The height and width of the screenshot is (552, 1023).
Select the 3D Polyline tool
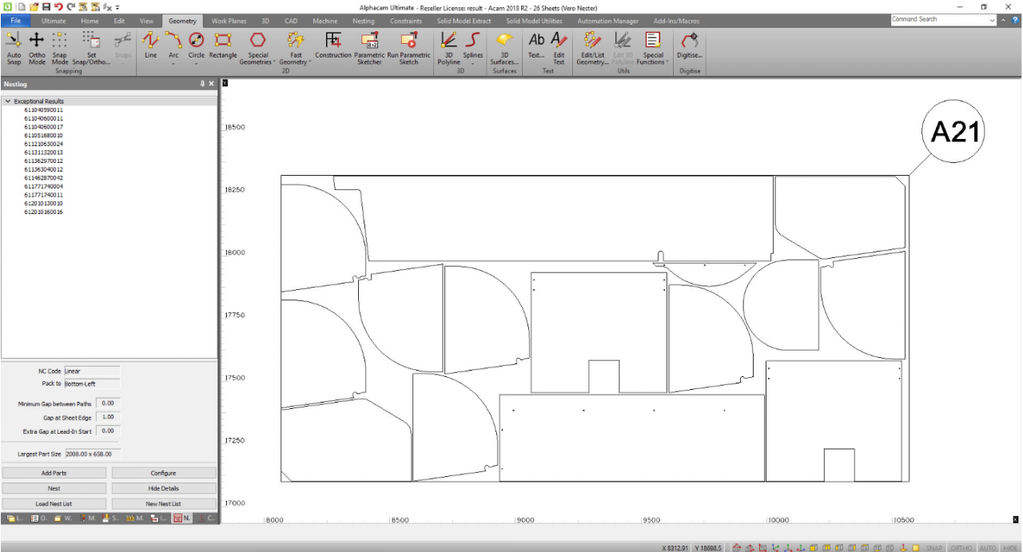coord(448,48)
